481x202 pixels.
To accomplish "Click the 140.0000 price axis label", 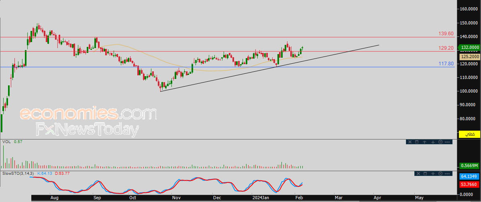I will [469, 36].
